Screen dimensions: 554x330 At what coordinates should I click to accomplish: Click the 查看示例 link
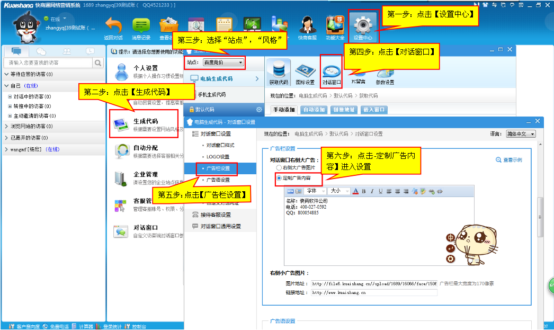(x=508, y=160)
